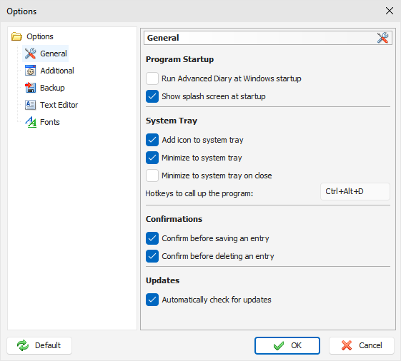The height and width of the screenshot is (361, 401).
Task: Open the Fonts options page
Action: (50, 122)
